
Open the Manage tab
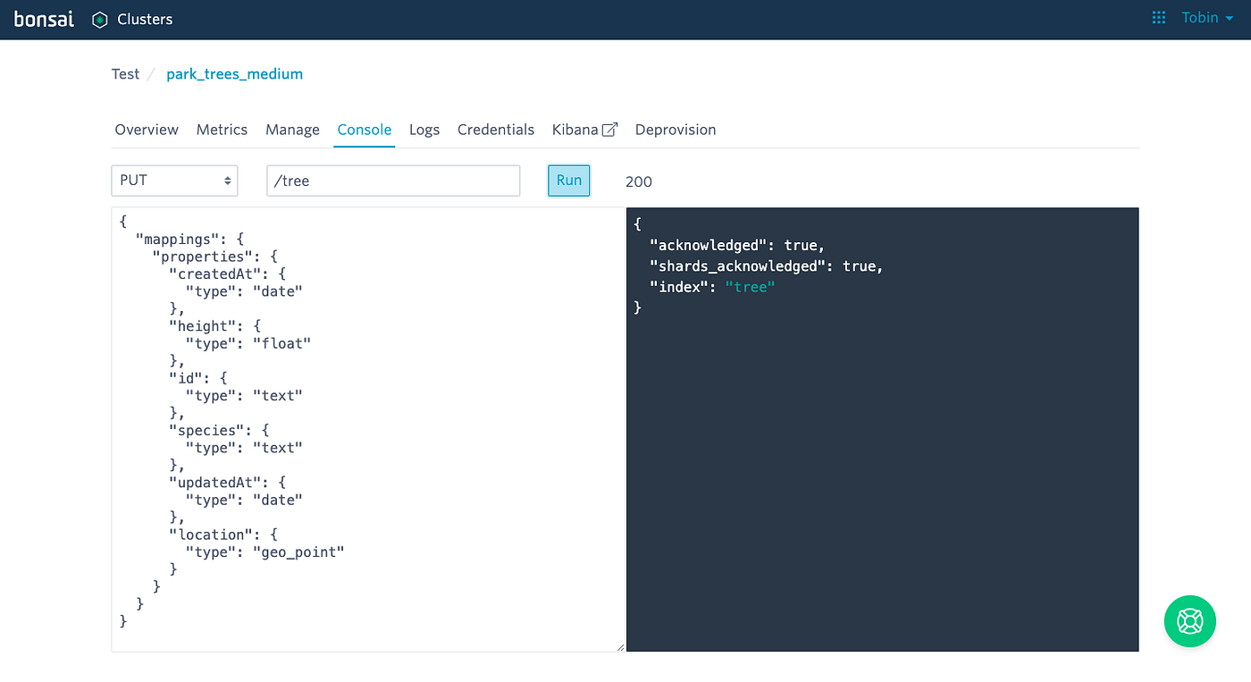coord(292,130)
